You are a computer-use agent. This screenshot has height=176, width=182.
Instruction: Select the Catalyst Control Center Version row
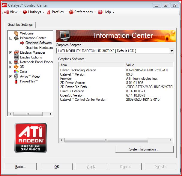pyautogui.click(x=116, y=100)
